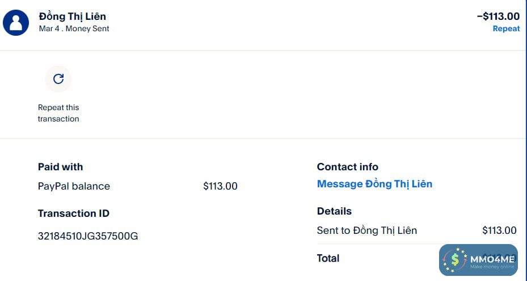This screenshot has width=527, height=281.
Task: Click the profile avatar icon for Đồng Thị Liên
Action: click(x=16, y=22)
